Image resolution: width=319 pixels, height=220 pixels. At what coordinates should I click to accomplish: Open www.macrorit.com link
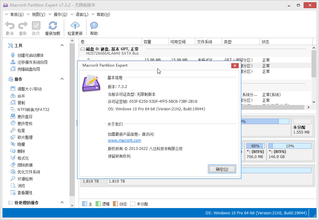click(124, 140)
